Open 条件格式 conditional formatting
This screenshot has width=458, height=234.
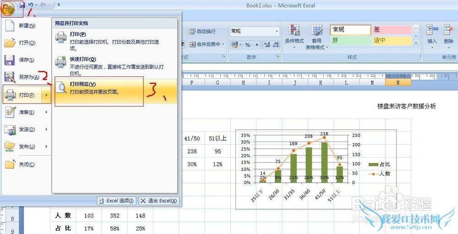[x=294, y=37]
